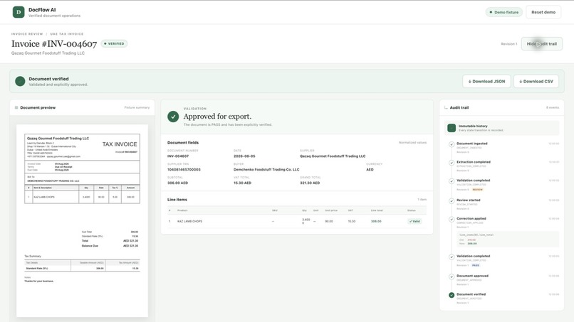The height and width of the screenshot is (322, 574).
Task: Download the invoice as JSON
Action: tap(486, 81)
